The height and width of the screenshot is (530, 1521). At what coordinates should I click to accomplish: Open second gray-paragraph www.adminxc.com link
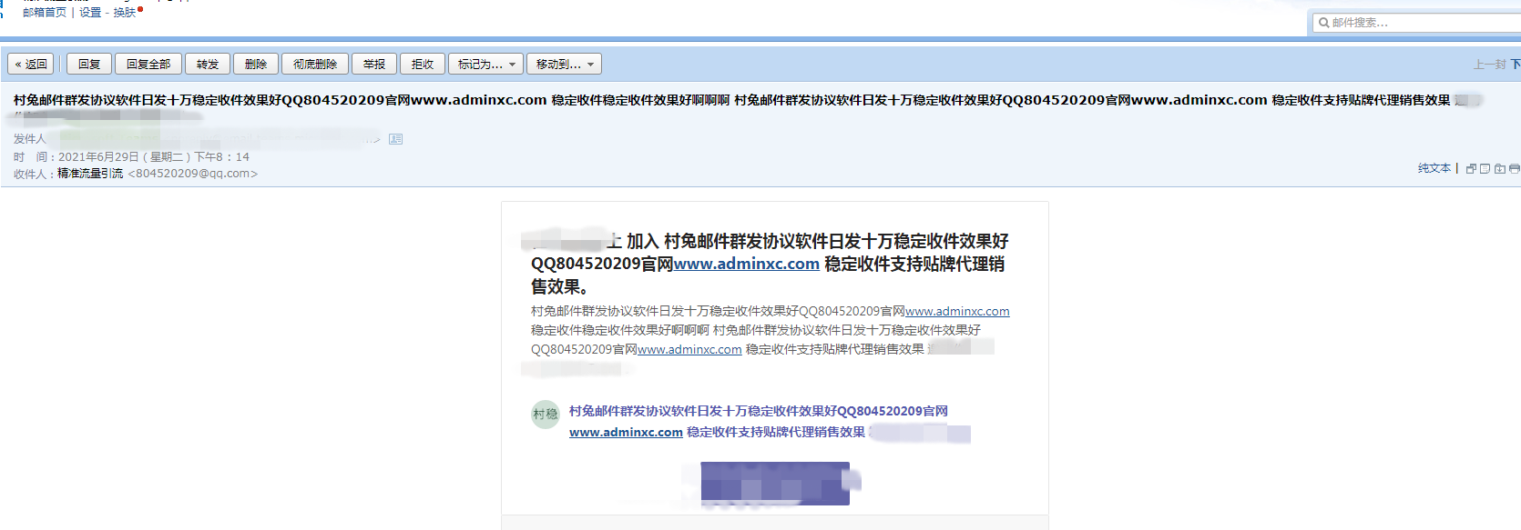(689, 349)
